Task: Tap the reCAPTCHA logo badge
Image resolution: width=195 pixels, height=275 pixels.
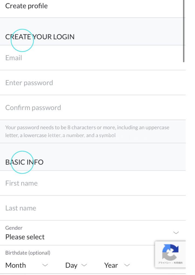Action: tap(170, 252)
